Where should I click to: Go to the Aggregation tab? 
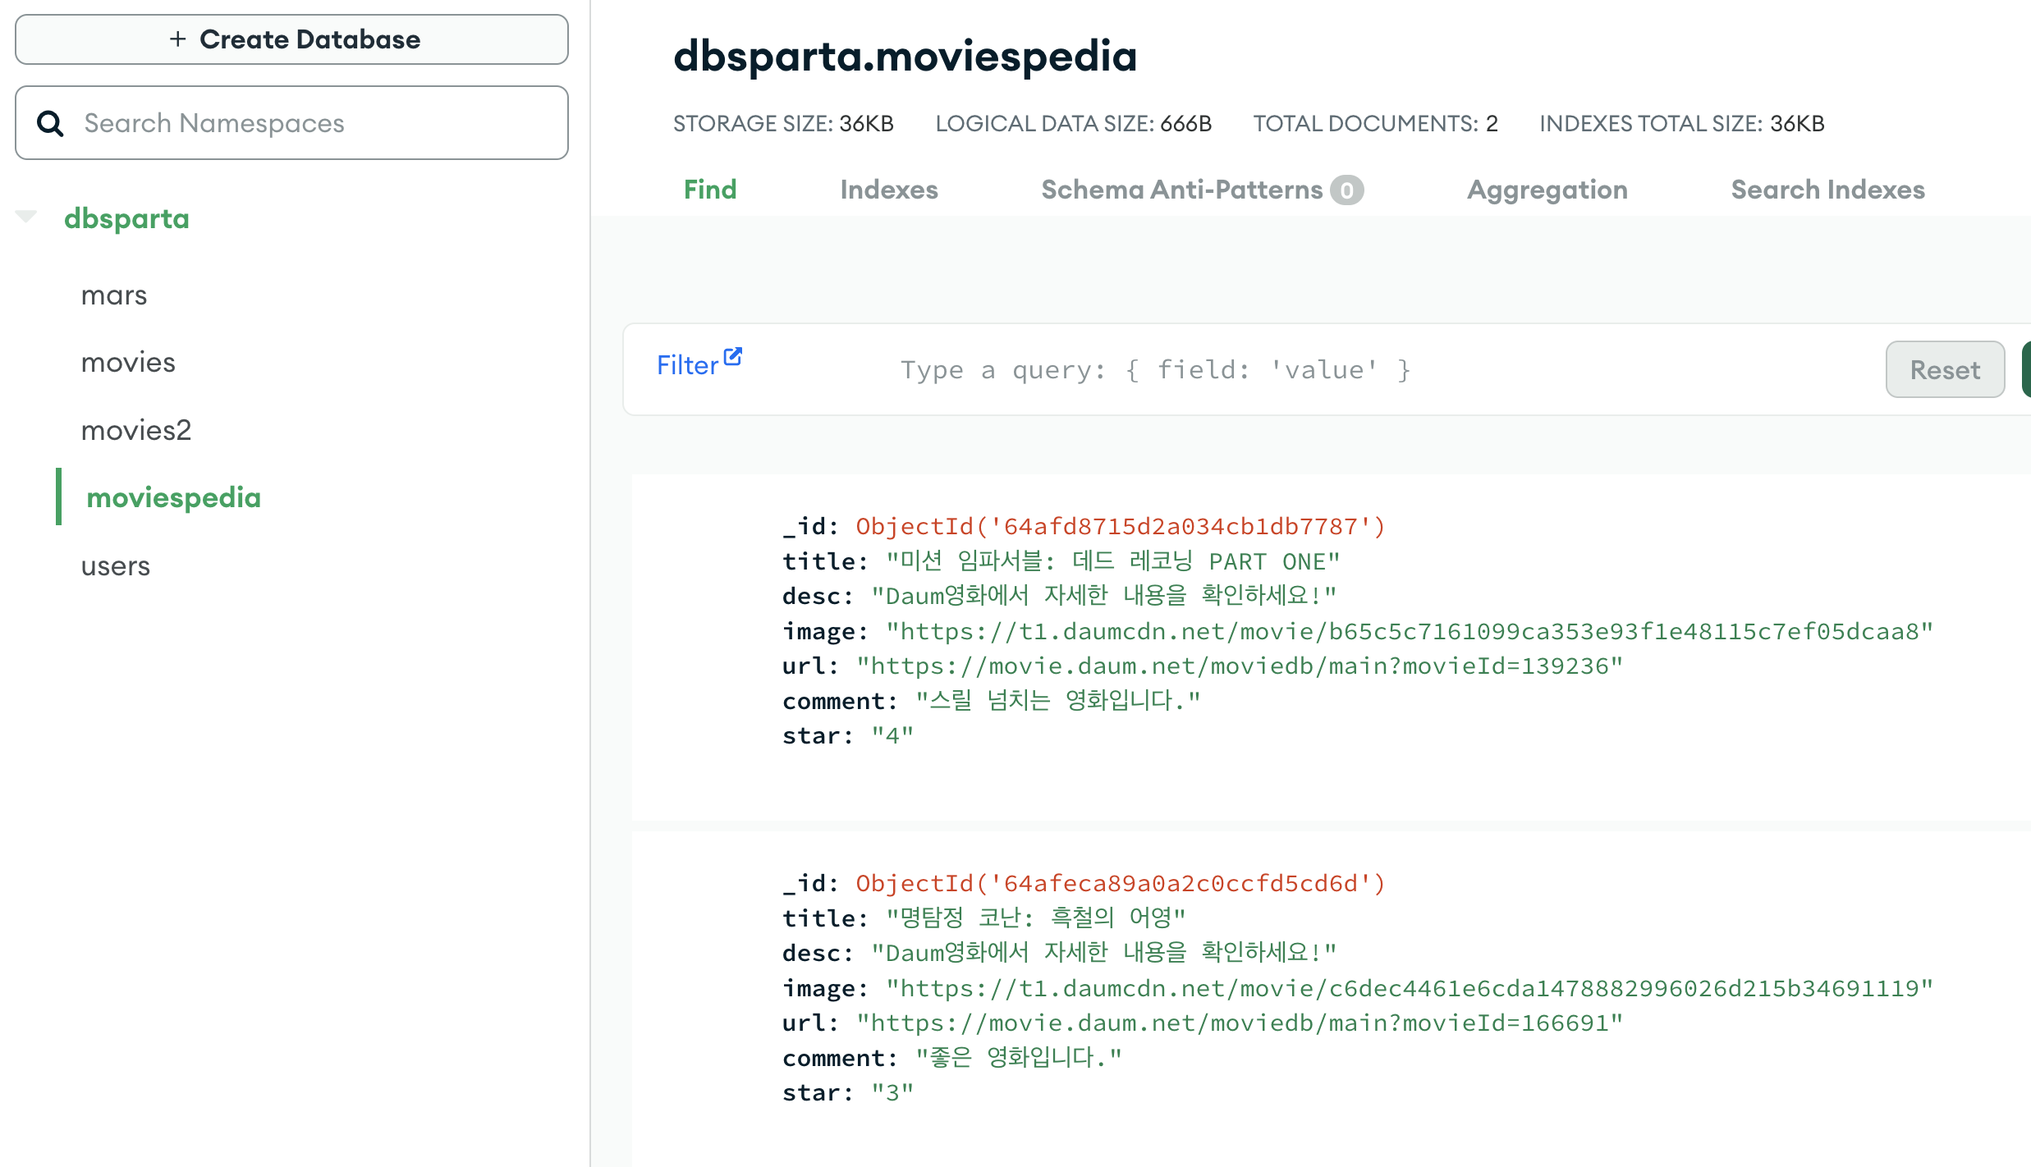(1547, 190)
